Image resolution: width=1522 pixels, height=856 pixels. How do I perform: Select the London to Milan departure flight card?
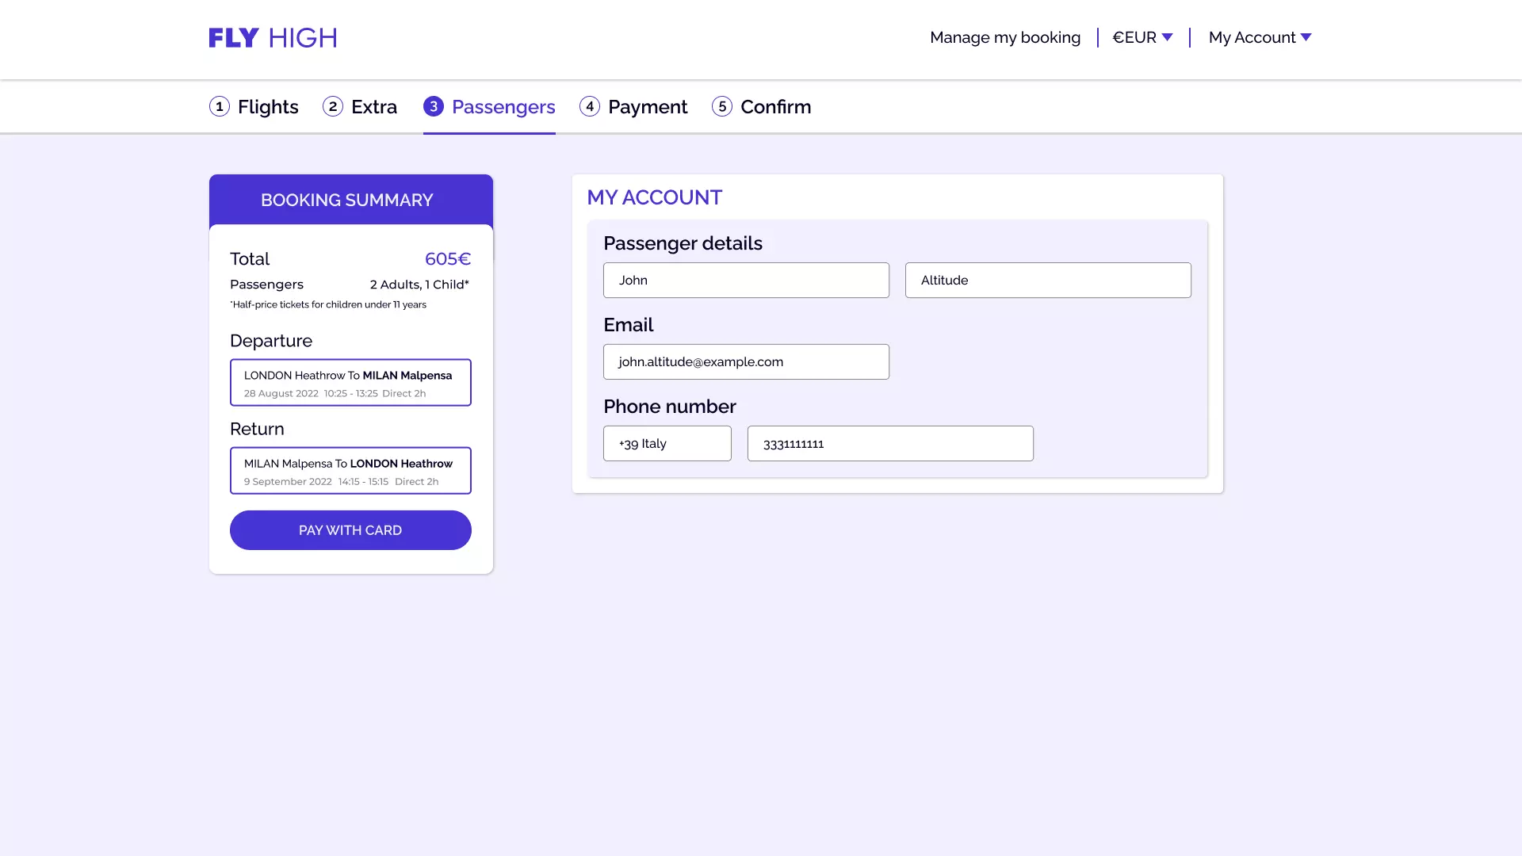(350, 383)
